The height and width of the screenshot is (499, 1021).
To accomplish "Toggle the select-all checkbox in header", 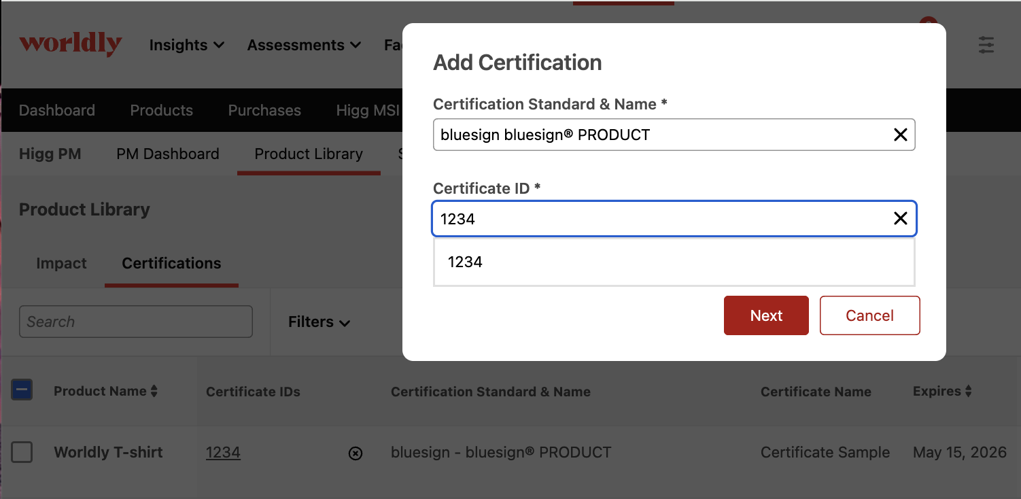I will pyautogui.click(x=22, y=390).
